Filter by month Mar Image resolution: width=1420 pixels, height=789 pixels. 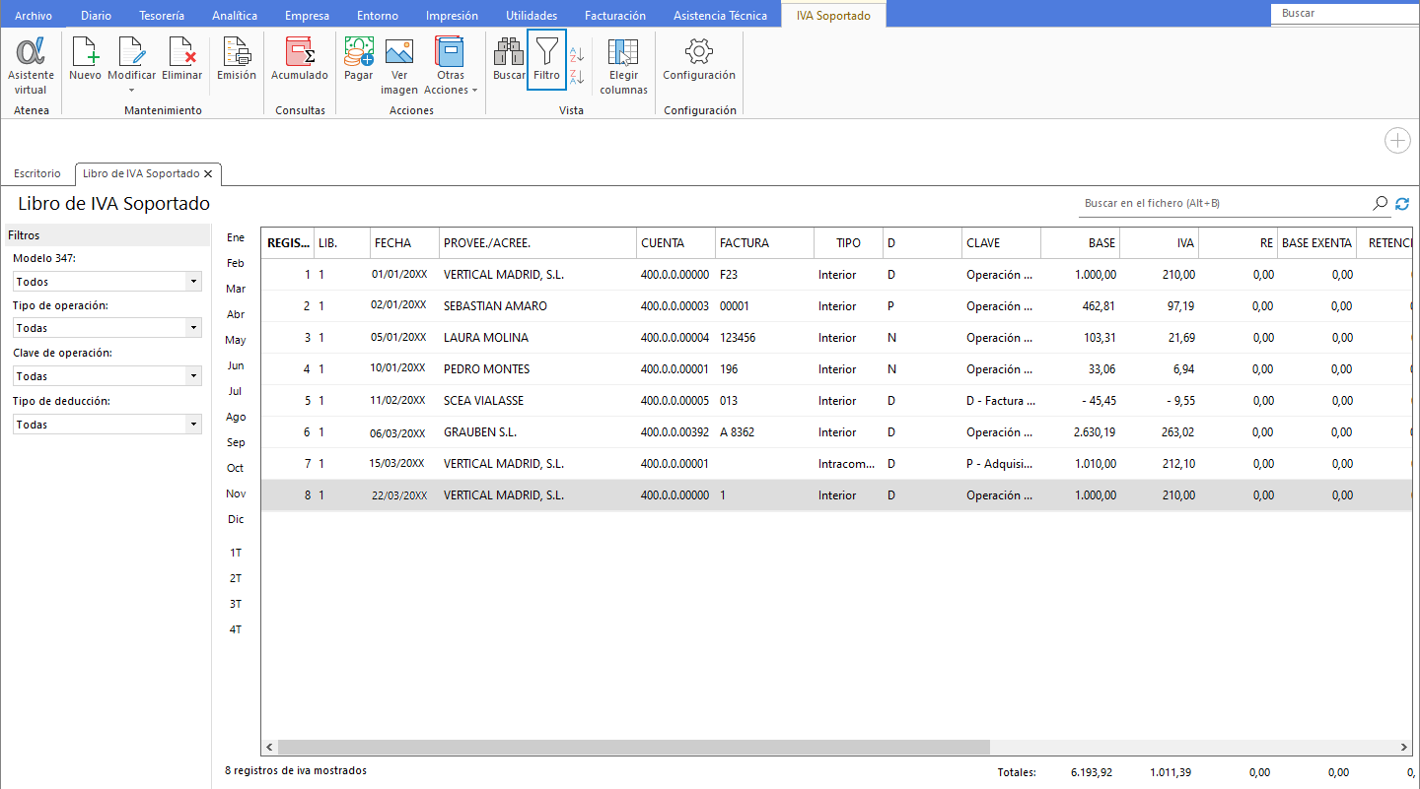[236, 289]
